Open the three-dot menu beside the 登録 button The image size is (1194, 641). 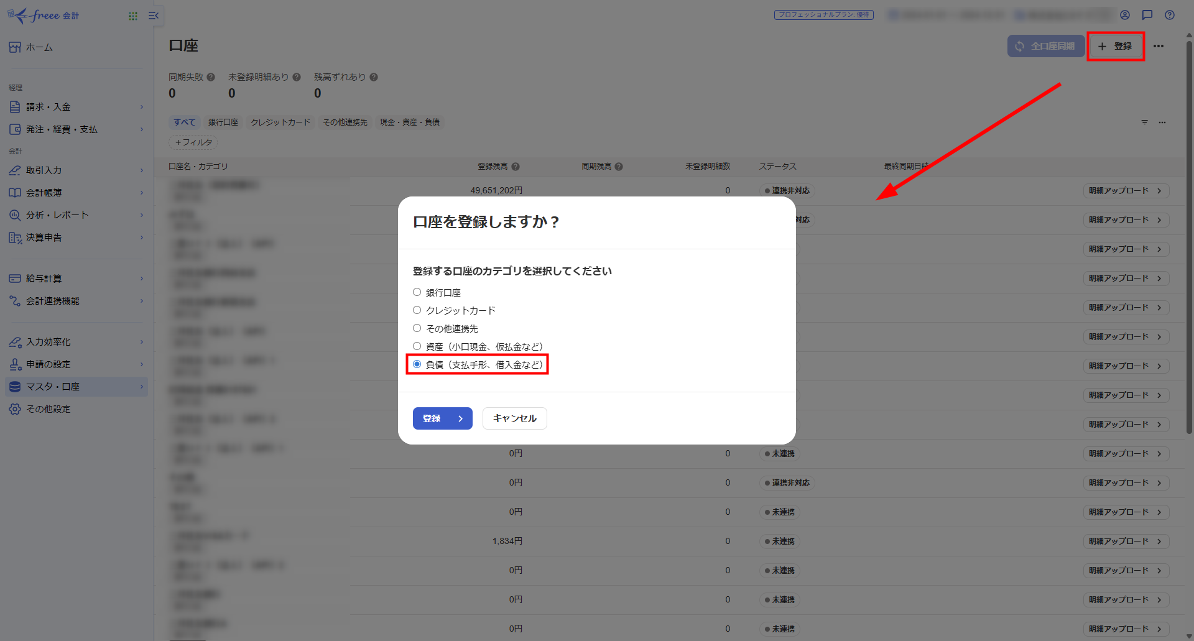pyautogui.click(x=1159, y=46)
